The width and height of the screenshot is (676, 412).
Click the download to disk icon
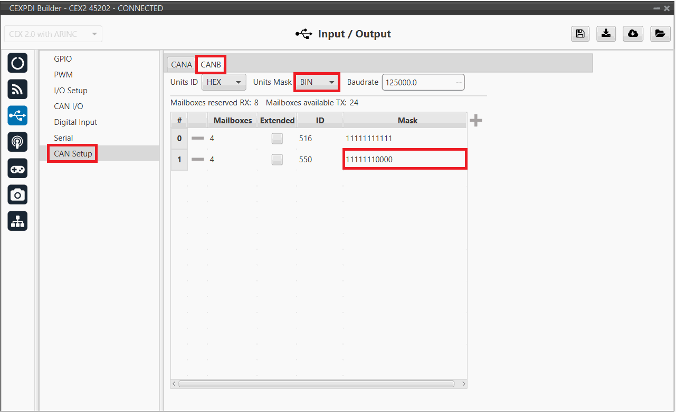(606, 34)
